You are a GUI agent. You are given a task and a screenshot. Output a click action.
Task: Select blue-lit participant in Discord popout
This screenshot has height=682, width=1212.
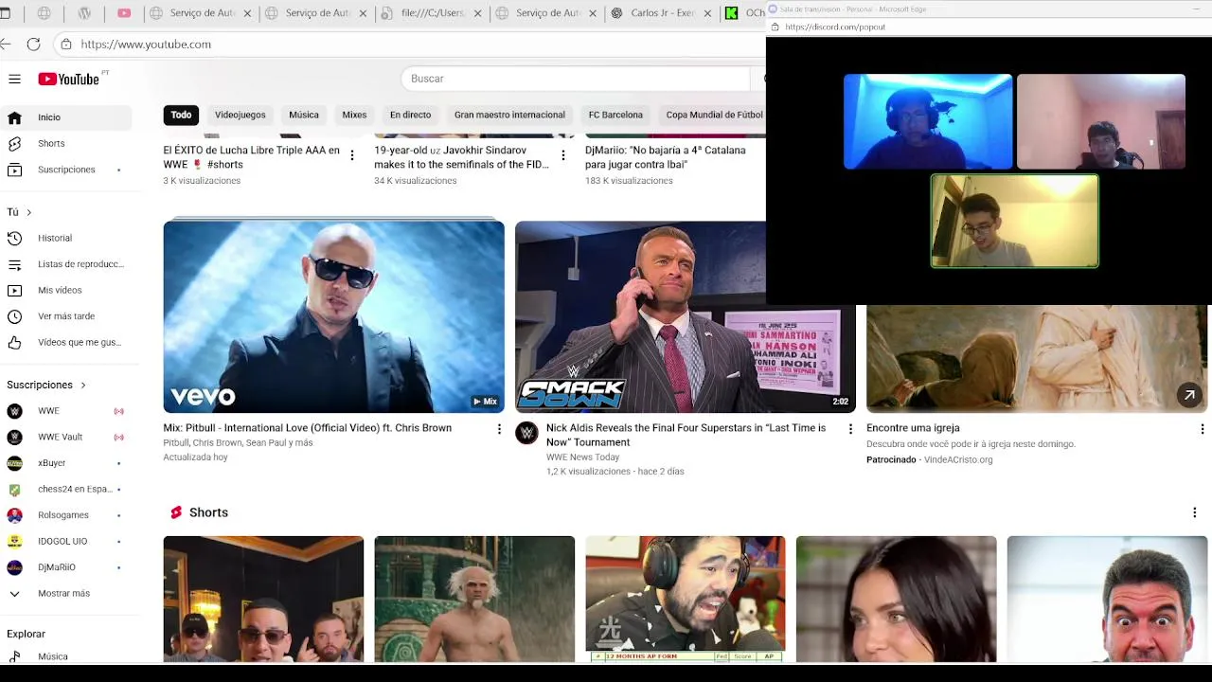coord(928,121)
